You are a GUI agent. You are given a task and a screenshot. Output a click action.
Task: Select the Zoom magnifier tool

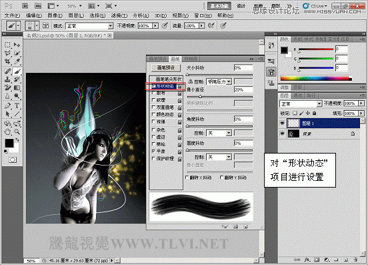point(17,131)
